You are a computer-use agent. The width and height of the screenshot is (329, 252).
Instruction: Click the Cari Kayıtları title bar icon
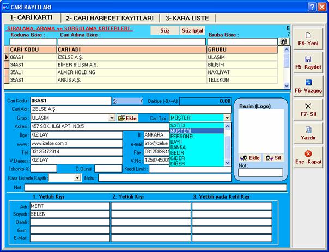[x=5, y=7]
